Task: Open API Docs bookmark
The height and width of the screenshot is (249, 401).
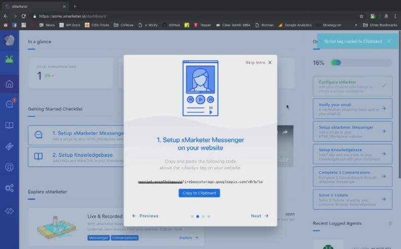Action: [70, 25]
